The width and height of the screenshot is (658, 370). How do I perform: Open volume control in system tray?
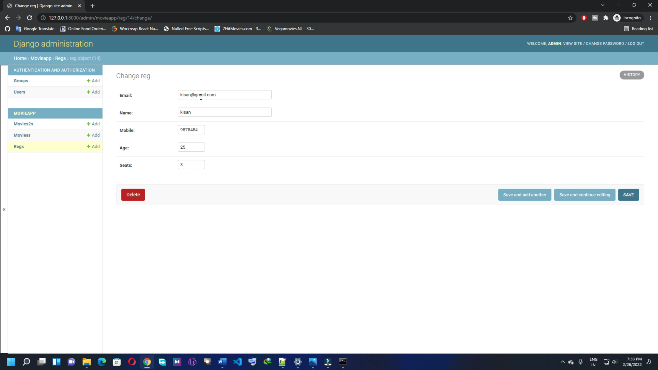614,362
